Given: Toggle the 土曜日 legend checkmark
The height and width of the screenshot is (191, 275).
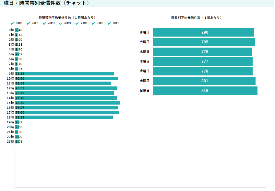Looking at the screenshot, I should (x=93, y=23).
